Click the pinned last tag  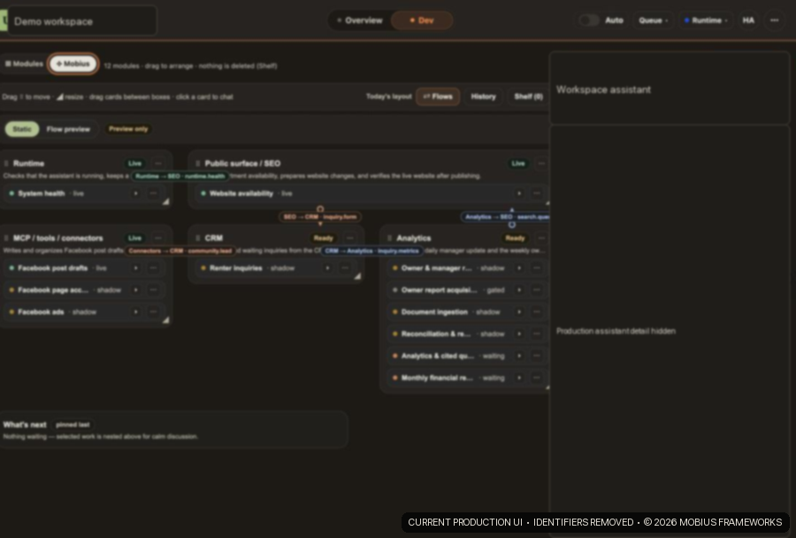[73, 425]
